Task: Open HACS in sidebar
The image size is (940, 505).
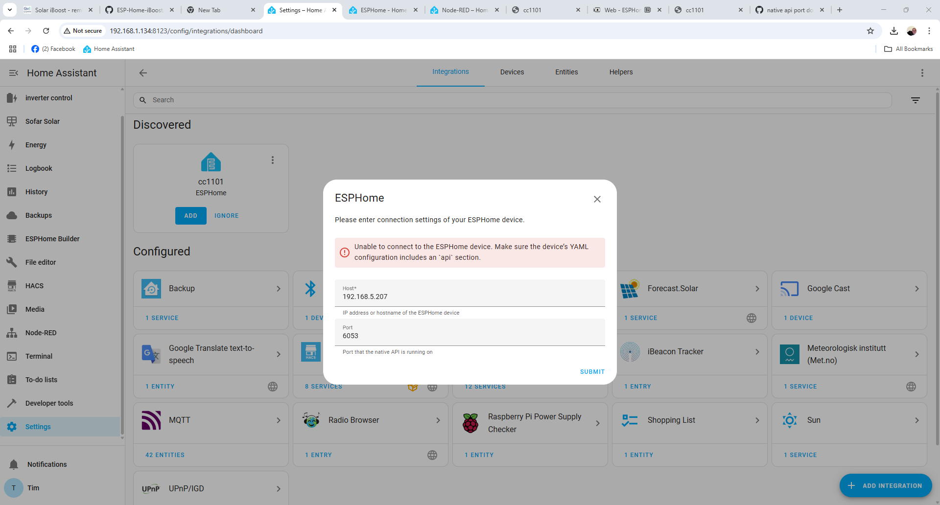Action: click(60, 286)
